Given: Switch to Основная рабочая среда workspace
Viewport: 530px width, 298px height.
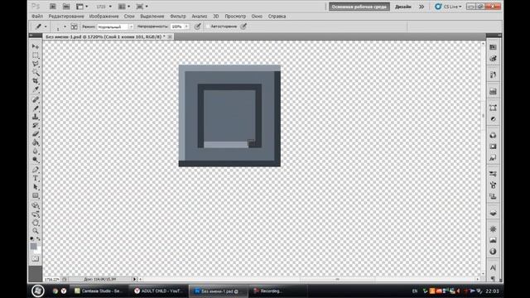Looking at the screenshot, I should (x=359, y=7).
